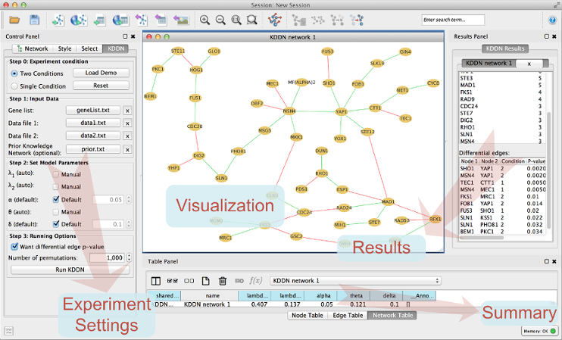562x340 pixels.
Task: Click the Load Demo button
Action: pos(101,73)
